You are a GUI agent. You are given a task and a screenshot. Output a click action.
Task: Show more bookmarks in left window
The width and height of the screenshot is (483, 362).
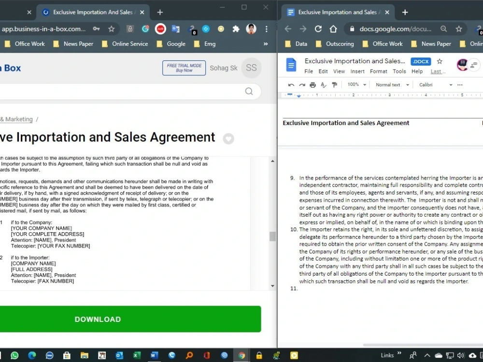point(266,44)
